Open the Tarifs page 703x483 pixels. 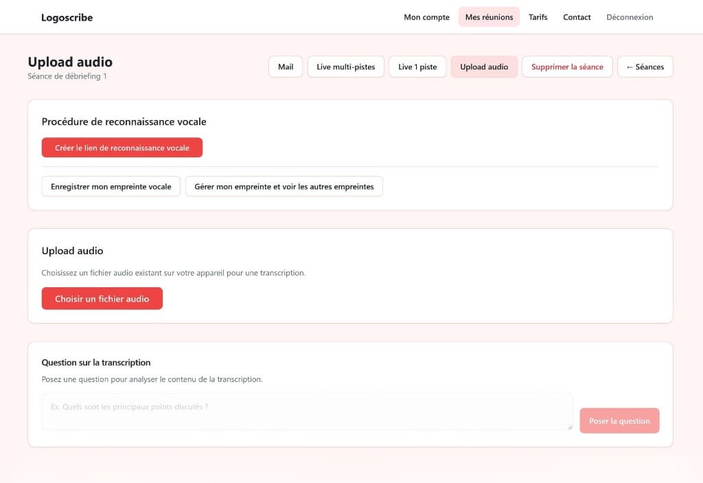[x=538, y=16]
